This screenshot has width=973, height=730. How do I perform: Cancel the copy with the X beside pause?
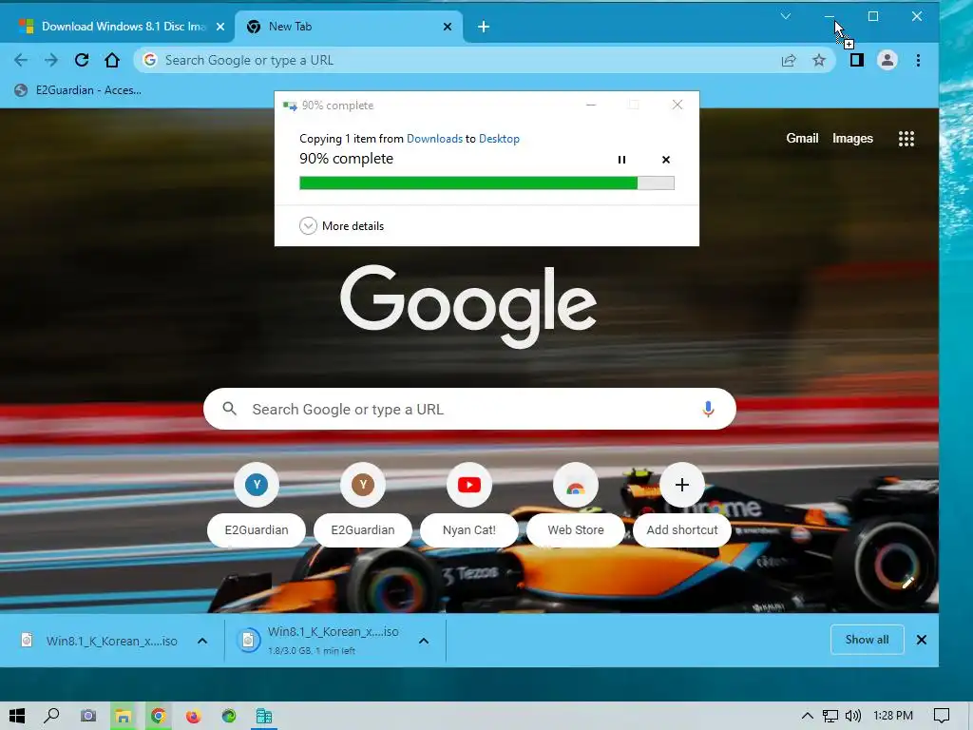666,160
